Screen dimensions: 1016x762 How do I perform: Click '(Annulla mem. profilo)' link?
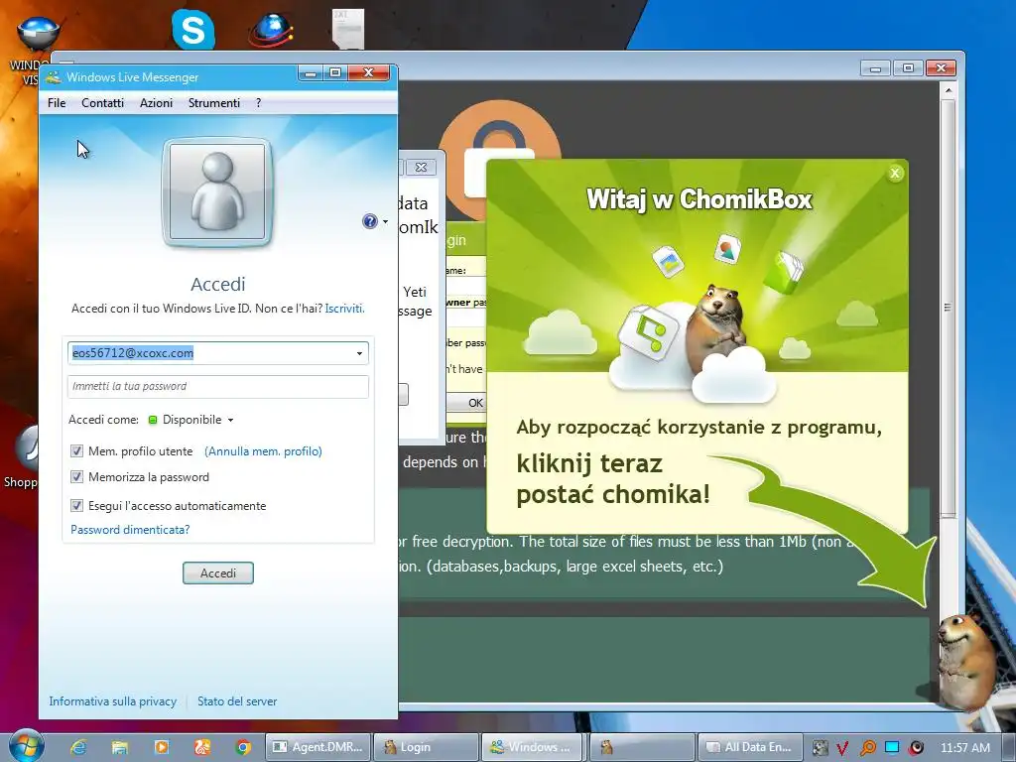click(x=263, y=451)
